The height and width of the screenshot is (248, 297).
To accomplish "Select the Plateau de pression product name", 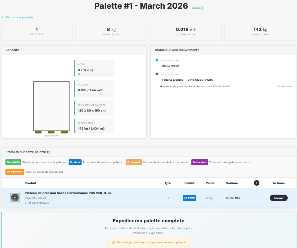I will (x=68, y=193).
